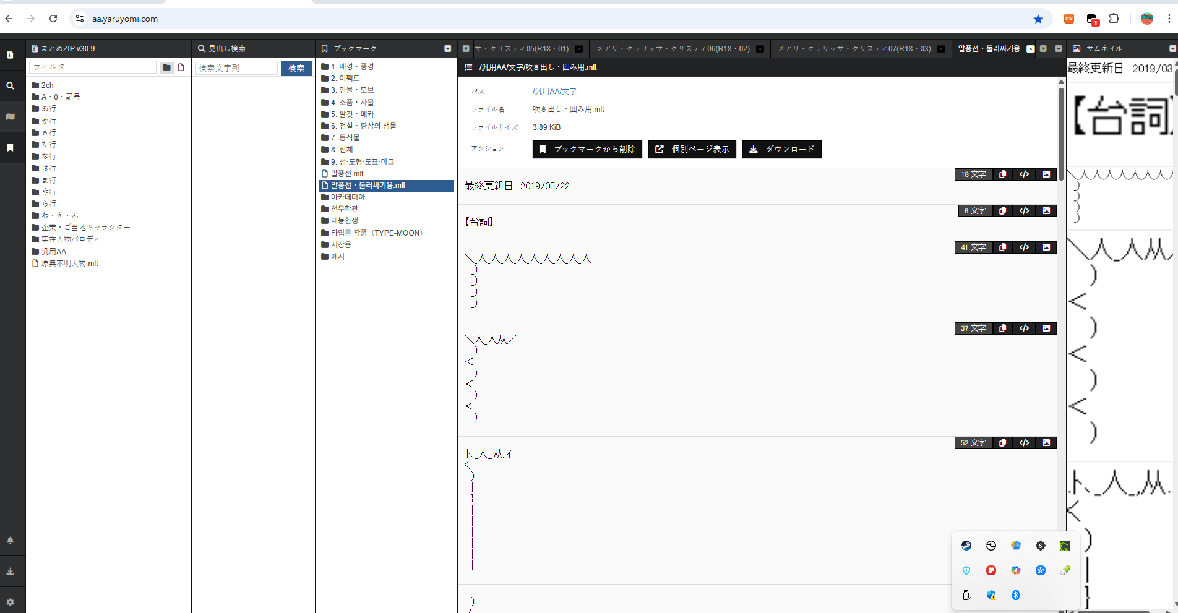Click the list icon beside the file path header
The width and height of the screenshot is (1178, 613).
(x=468, y=67)
